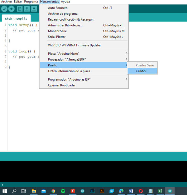Select Administrar Bibliotecas from the menu
The image size is (187, 195).
click(65, 25)
